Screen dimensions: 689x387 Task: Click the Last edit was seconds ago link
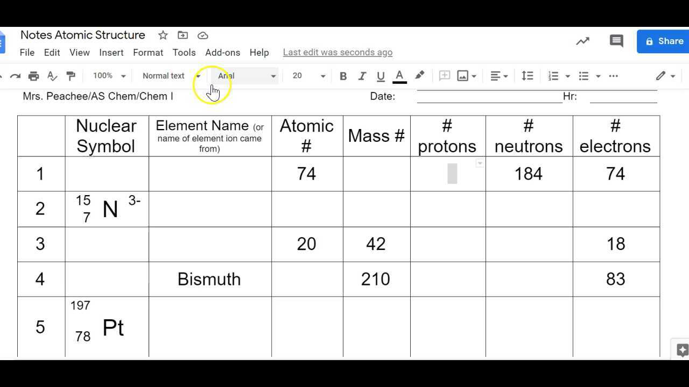point(338,52)
